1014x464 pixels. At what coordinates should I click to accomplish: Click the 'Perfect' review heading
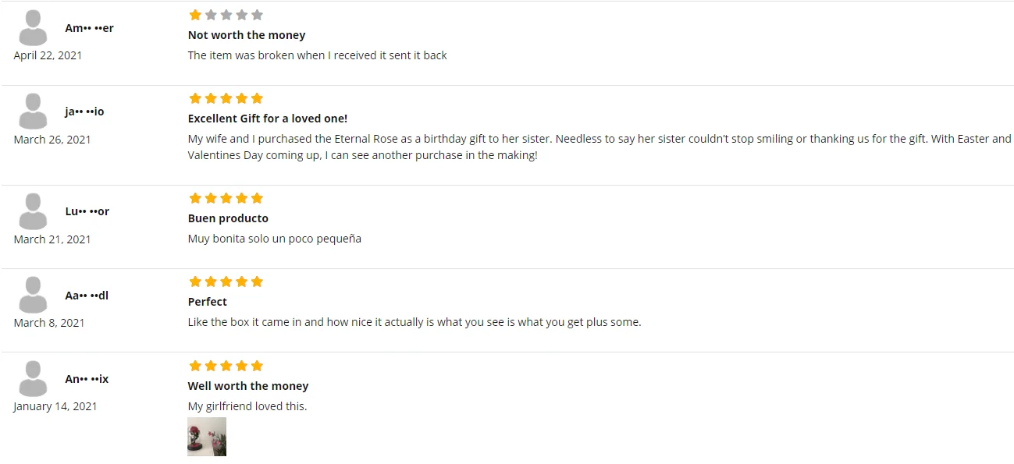coord(208,302)
